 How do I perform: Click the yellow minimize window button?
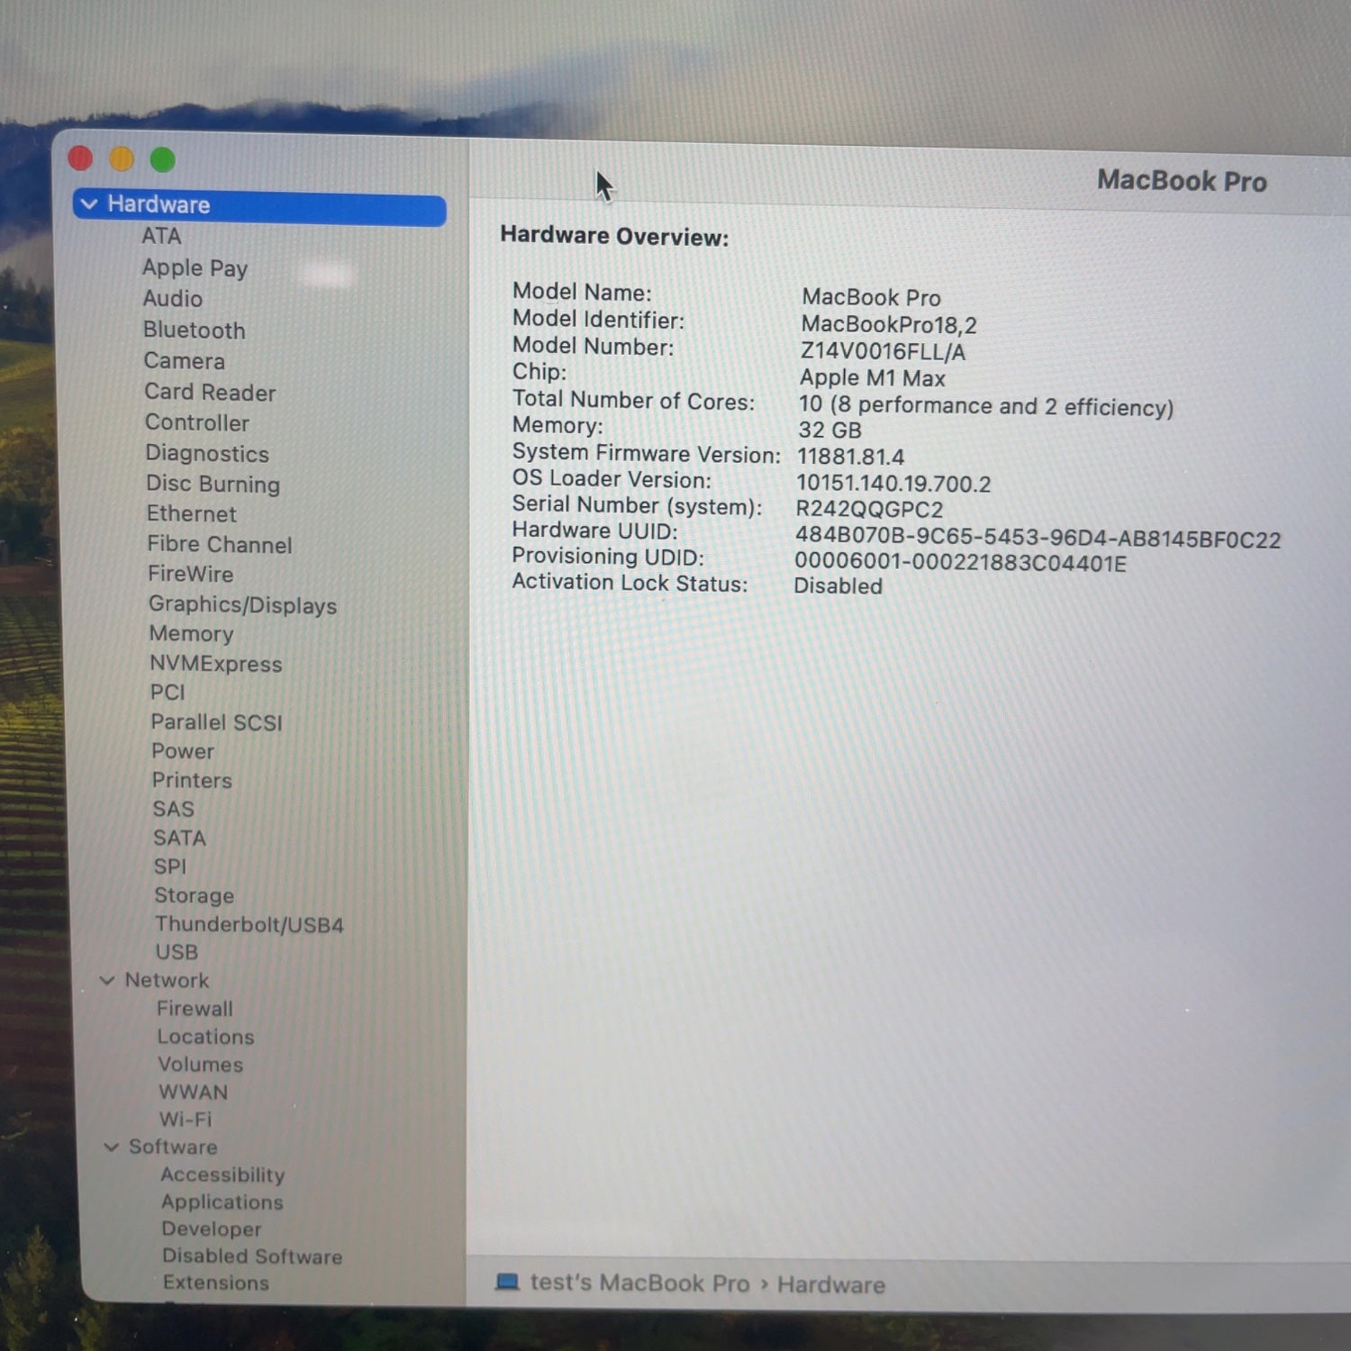click(122, 159)
